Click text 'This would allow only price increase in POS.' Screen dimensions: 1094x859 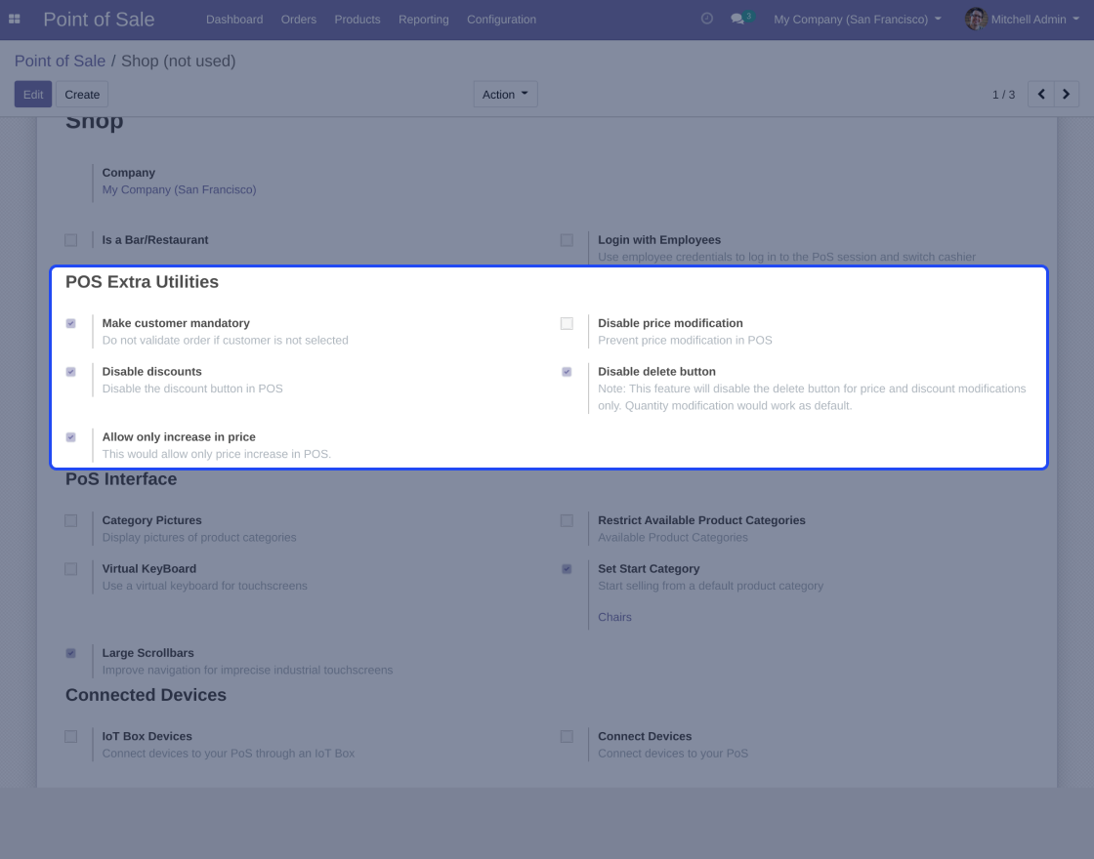click(x=217, y=454)
